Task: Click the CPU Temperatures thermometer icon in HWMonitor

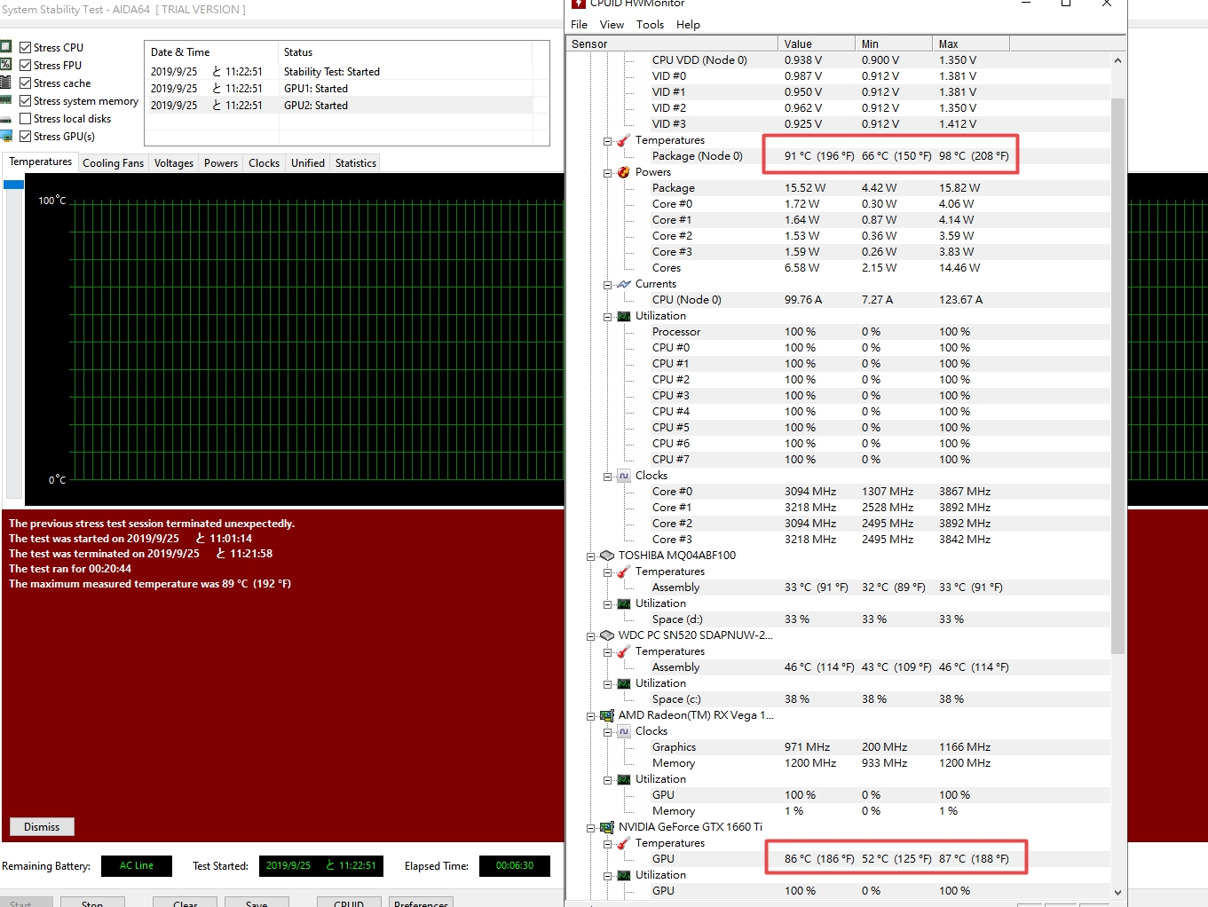Action: [x=624, y=140]
